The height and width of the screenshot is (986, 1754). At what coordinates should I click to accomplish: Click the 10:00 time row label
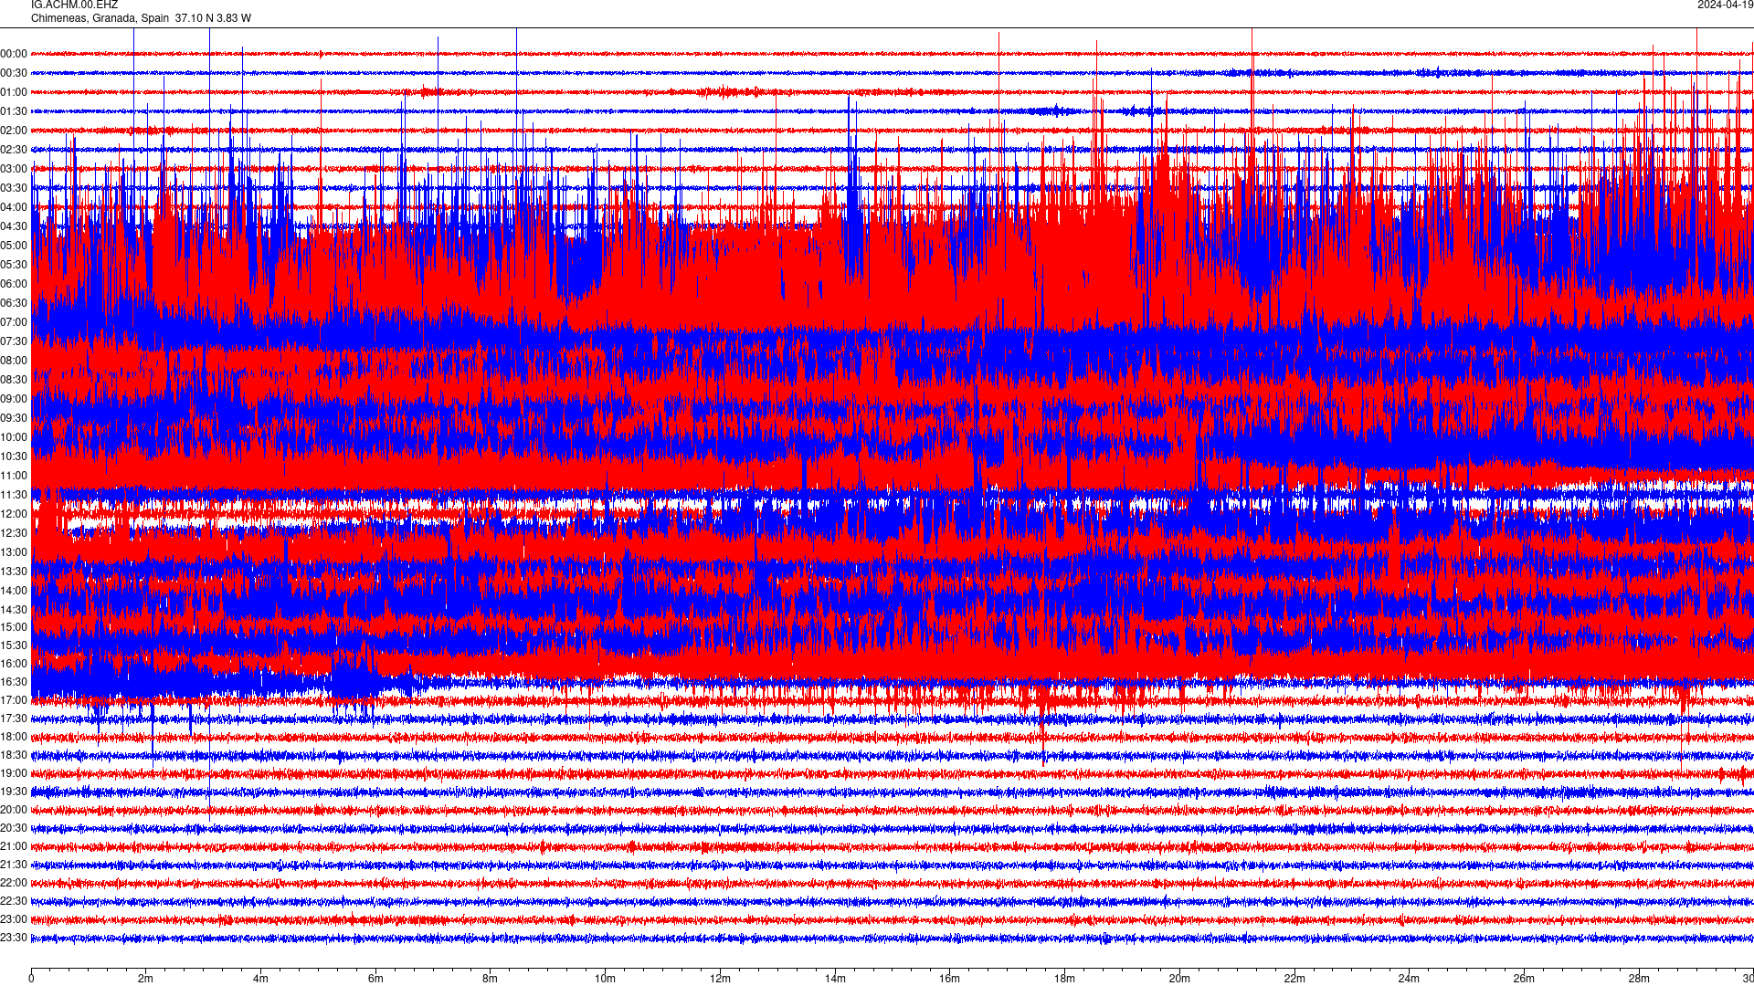click(x=14, y=437)
